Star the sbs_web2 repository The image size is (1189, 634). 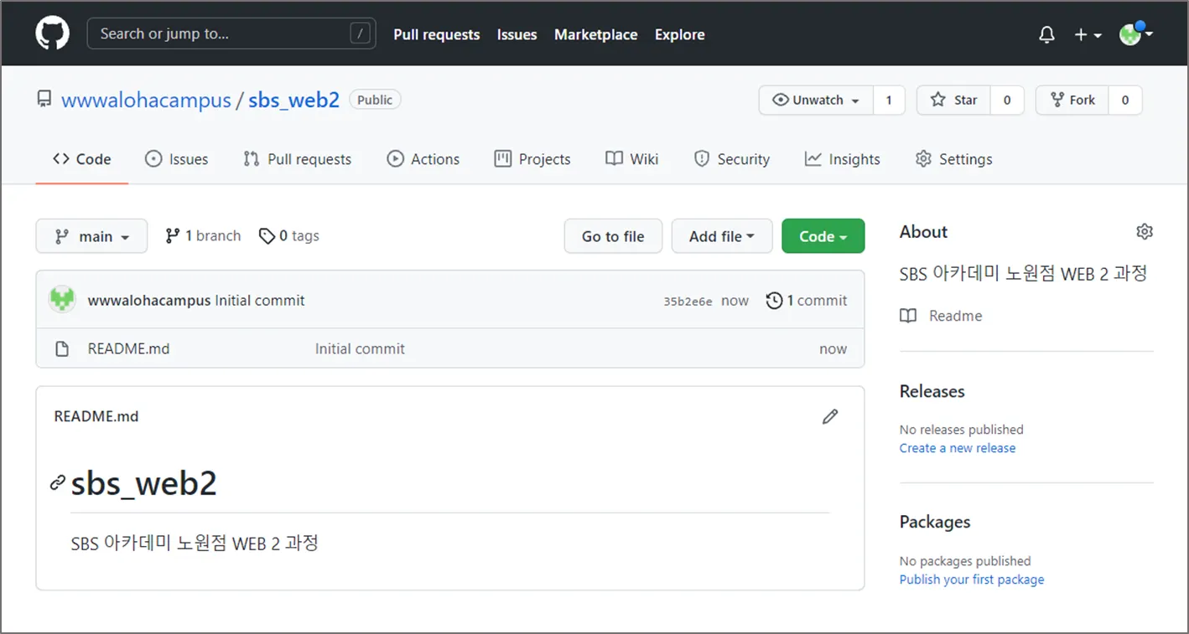click(953, 100)
